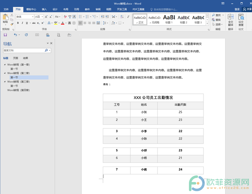Apply yellow text highlight color
The width and height of the screenshot is (252, 194).
tap(56, 23)
